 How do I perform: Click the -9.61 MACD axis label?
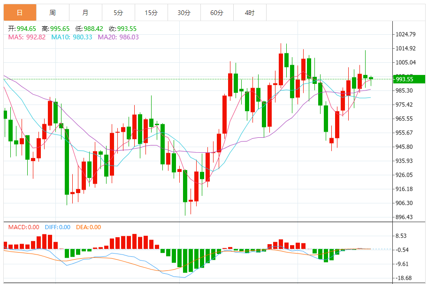(402, 264)
